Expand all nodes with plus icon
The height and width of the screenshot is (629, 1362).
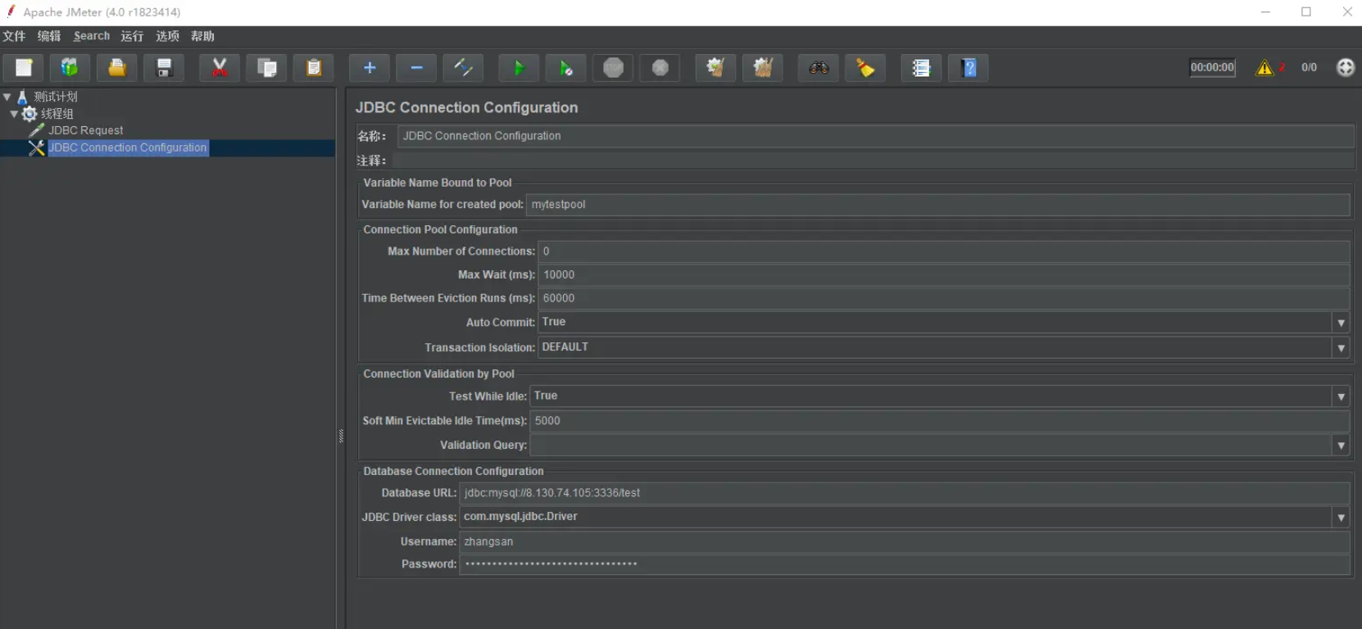click(370, 68)
